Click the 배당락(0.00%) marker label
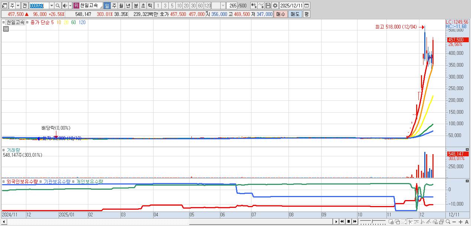471x226 pixels. pyautogui.click(x=56, y=128)
